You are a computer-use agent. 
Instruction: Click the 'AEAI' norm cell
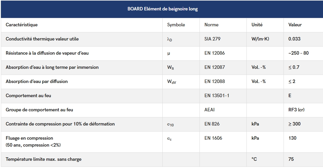point(210,110)
